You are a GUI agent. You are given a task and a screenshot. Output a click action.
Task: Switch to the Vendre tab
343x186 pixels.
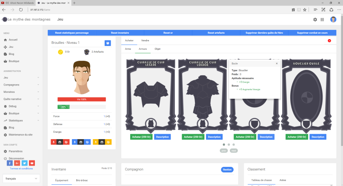pyautogui.click(x=145, y=40)
